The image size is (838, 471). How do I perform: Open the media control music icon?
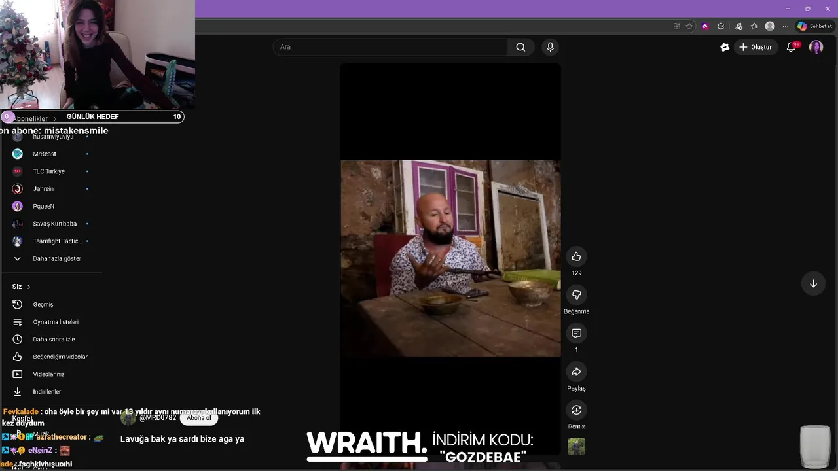pos(739,26)
